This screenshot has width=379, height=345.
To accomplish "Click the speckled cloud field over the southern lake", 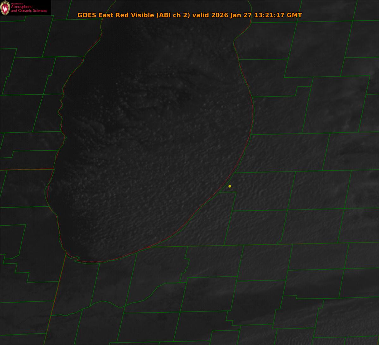I will click(x=133, y=215).
